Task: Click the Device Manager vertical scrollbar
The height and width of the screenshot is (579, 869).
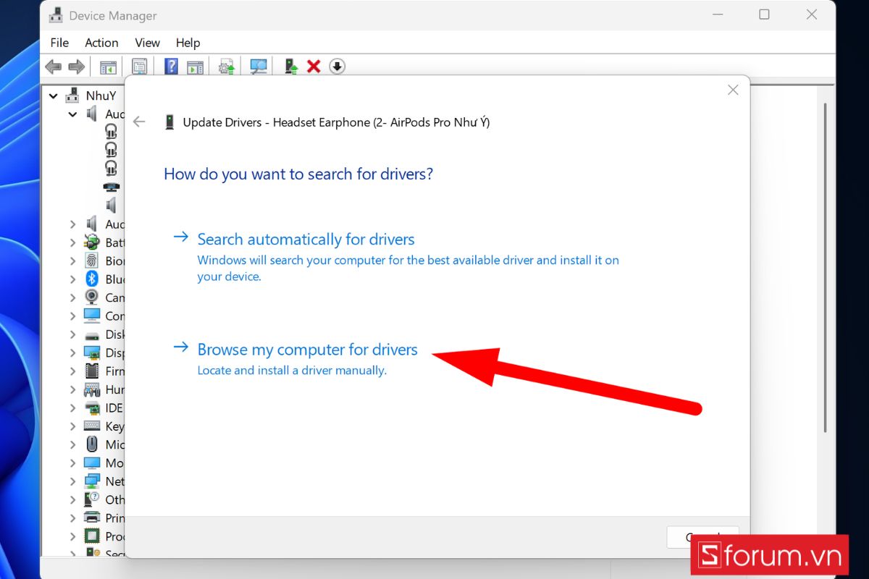Action: pyautogui.click(x=825, y=268)
